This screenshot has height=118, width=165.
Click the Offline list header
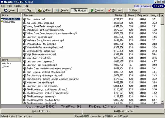coord(10,60)
